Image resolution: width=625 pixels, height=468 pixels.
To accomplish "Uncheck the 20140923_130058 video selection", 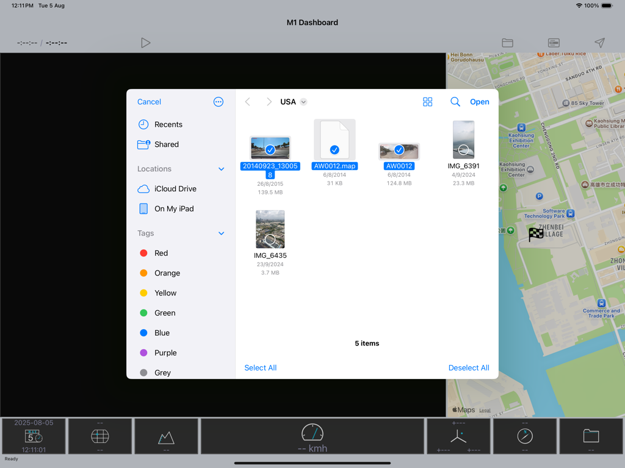I will [x=269, y=148].
